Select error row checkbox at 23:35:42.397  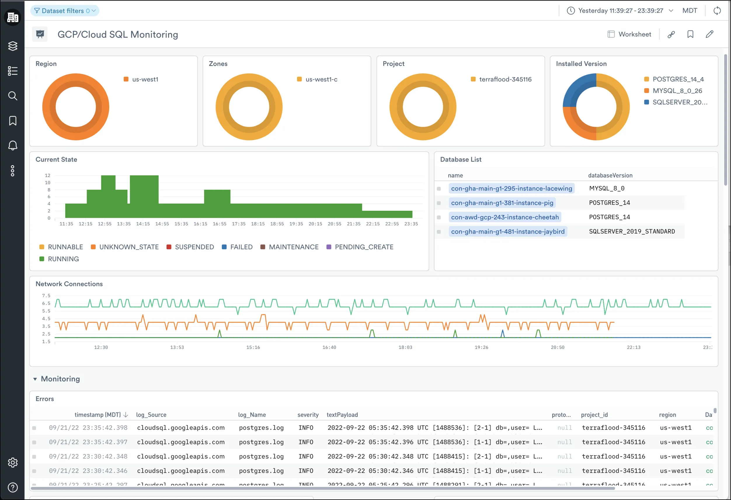[x=34, y=442]
